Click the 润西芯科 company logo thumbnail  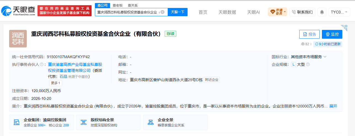pyautogui.click(x=18, y=39)
